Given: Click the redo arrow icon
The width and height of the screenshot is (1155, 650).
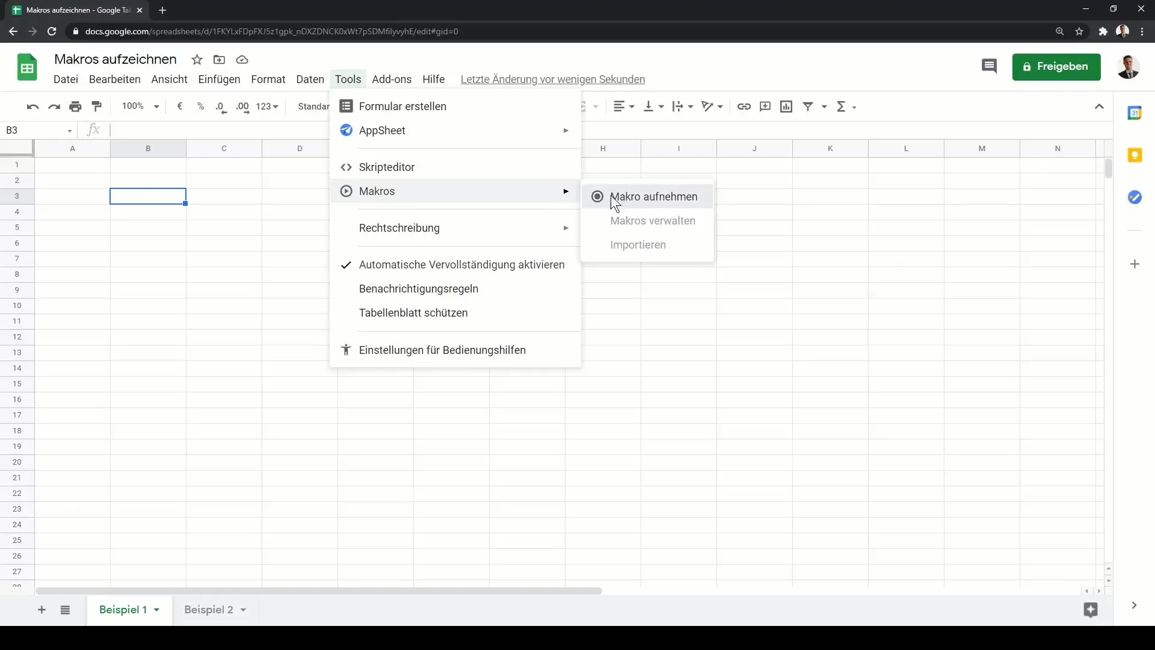Looking at the screenshot, I should pos(54,105).
